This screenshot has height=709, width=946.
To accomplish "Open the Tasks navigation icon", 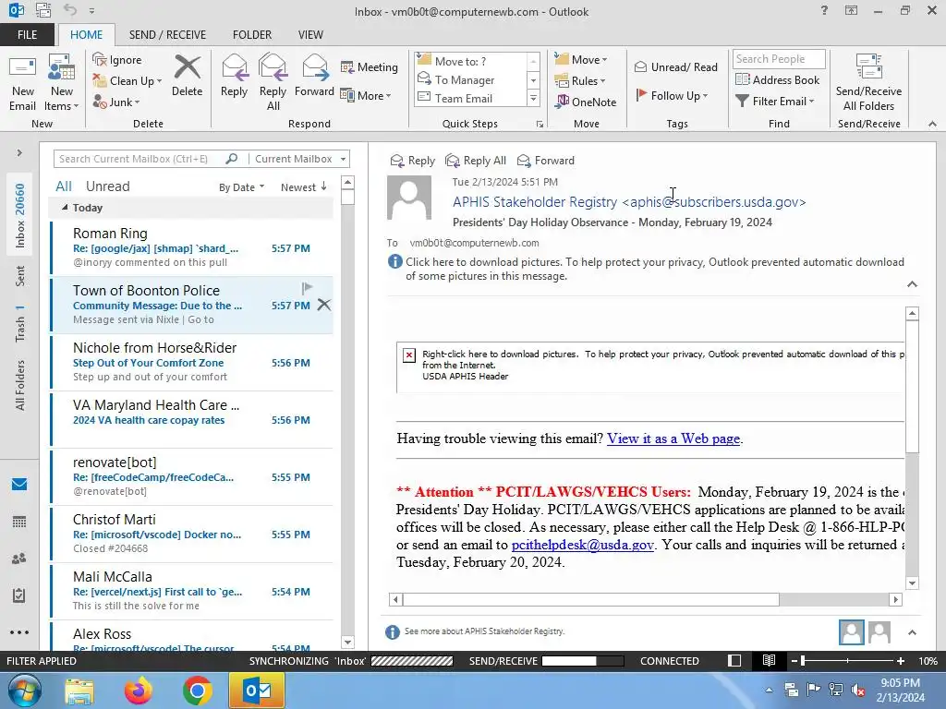I will coord(19,595).
